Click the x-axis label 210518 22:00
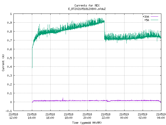Screen dimensions: 166x125 tap(106, 116)
